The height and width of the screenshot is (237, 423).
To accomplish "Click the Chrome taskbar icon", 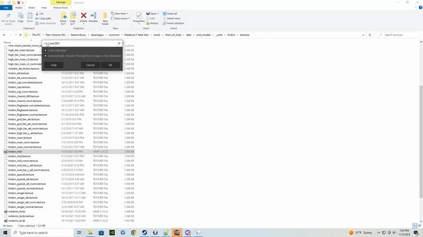I will tap(134, 232).
